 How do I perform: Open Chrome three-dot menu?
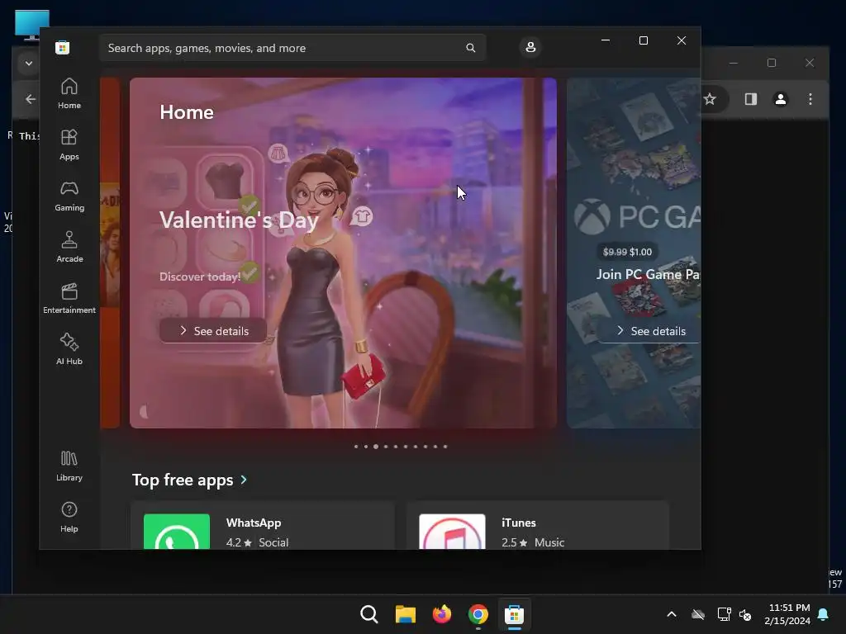(x=810, y=99)
